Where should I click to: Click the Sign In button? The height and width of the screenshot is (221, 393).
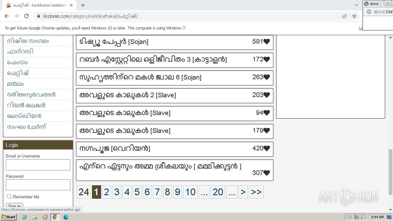pos(14,206)
